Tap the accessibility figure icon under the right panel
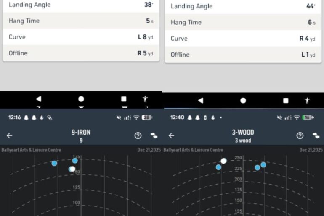 (x=307, y=101)
